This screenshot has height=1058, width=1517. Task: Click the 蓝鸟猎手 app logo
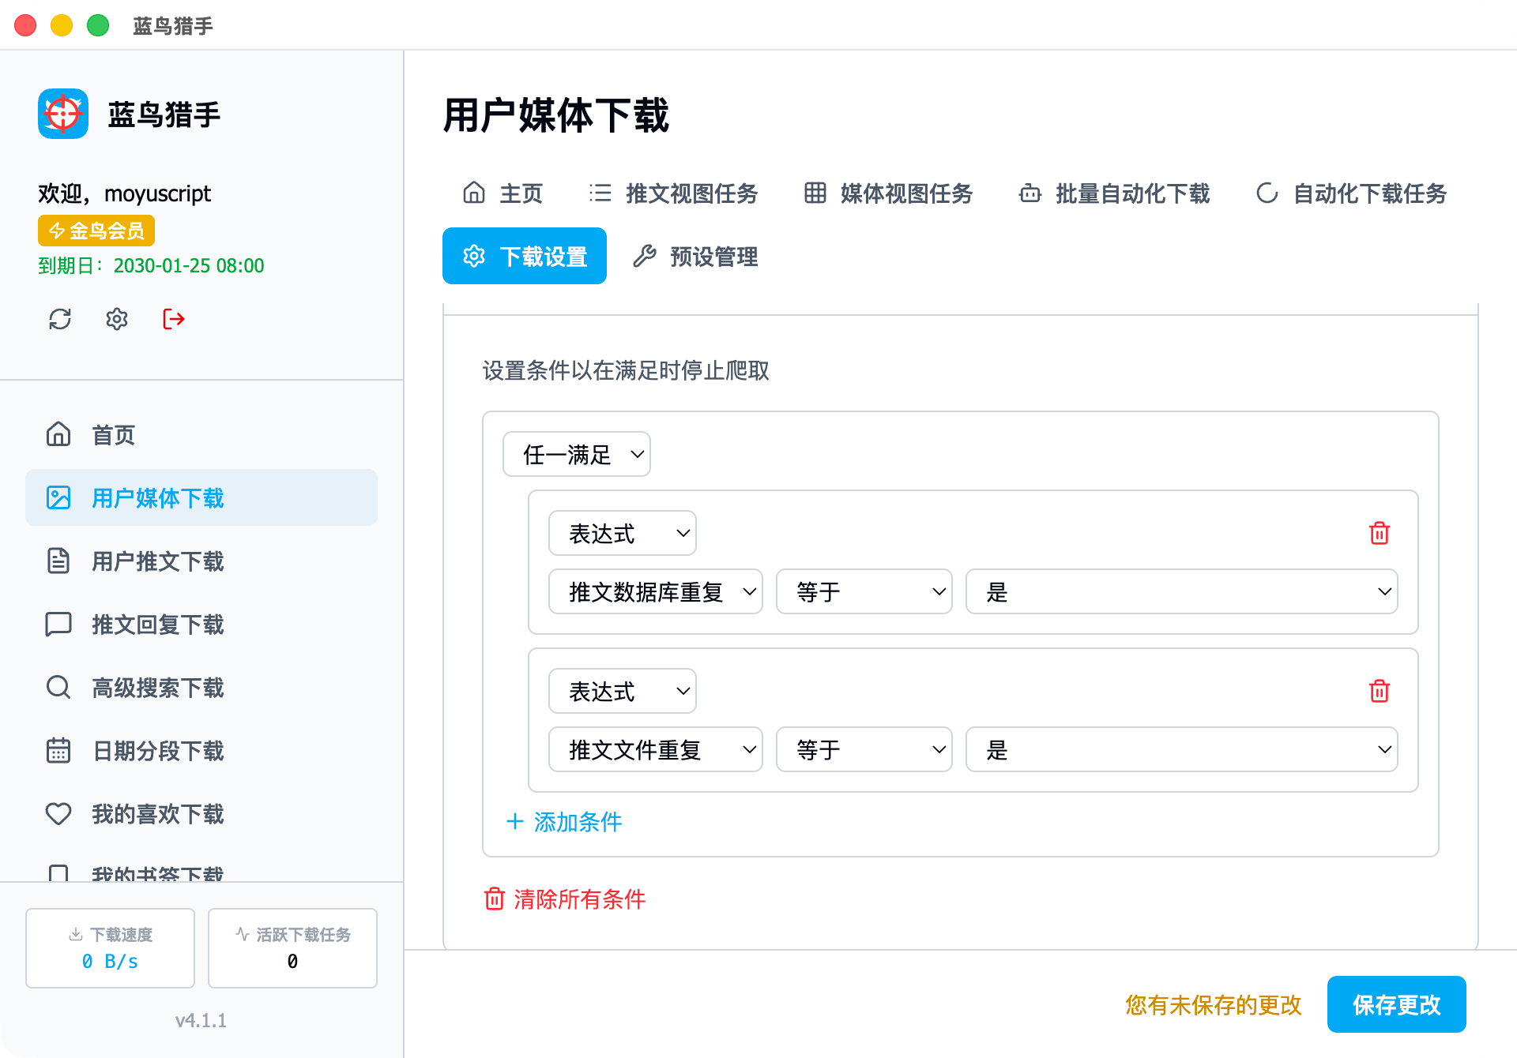63,114
